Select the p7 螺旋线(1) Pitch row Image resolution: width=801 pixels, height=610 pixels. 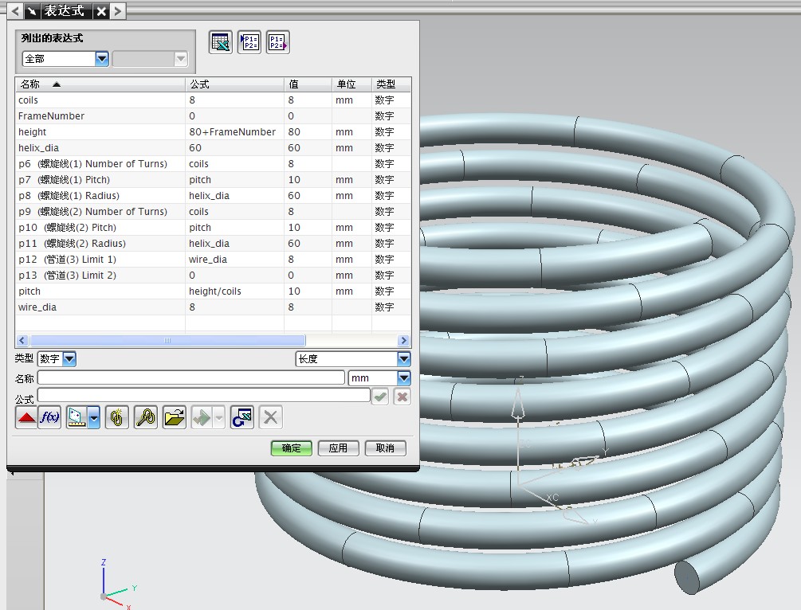coord(213,180)
